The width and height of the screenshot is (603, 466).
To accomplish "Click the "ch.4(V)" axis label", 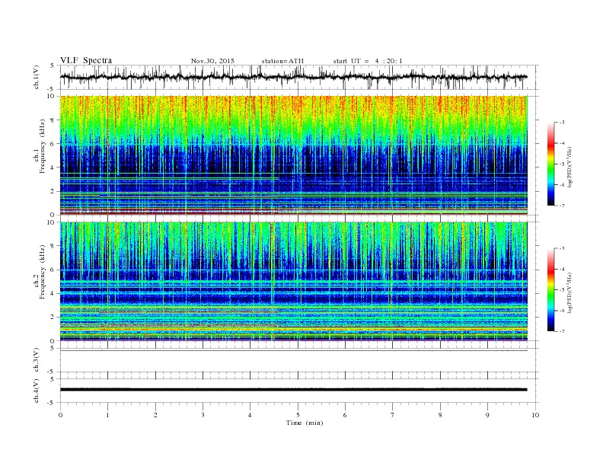I will click(37, 391).
